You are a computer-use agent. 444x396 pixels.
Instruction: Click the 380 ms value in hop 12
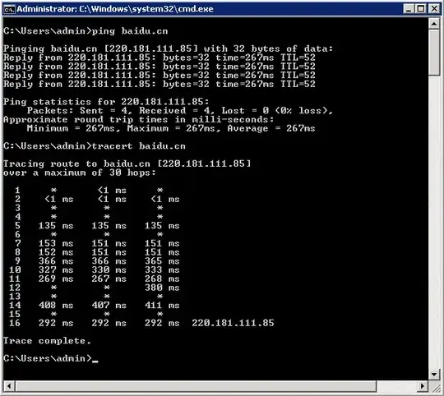pos(162,288)
